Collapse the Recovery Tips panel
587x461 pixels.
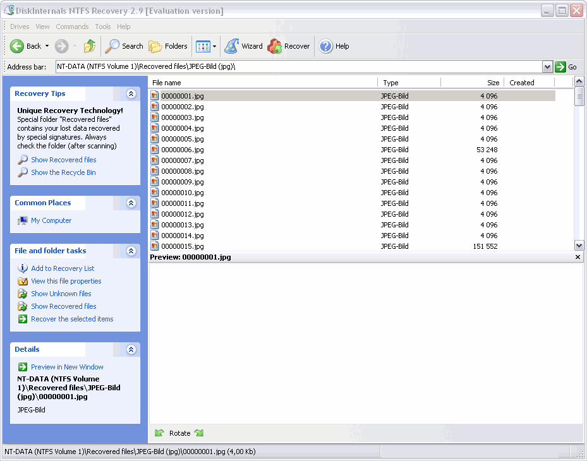click(x=131, y=93)
